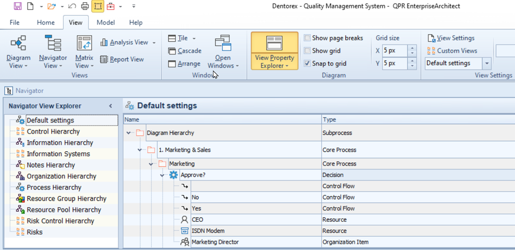The width and height of the screenshot is (515, 250).
Task: Open the File tab
Action: [x=15, y=22]
